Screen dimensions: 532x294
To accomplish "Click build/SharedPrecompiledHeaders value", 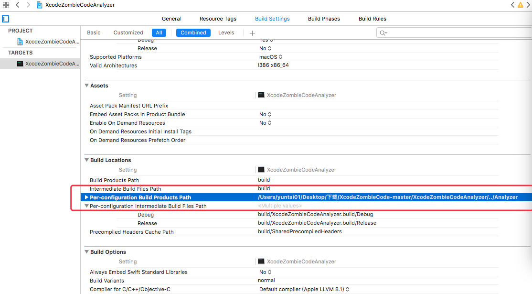I will coord(299,231).
